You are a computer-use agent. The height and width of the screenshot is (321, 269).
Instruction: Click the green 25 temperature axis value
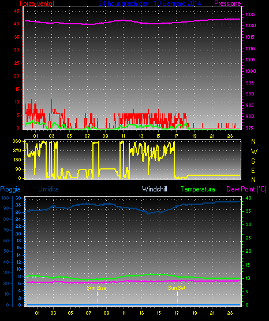(x=248, y=238)
